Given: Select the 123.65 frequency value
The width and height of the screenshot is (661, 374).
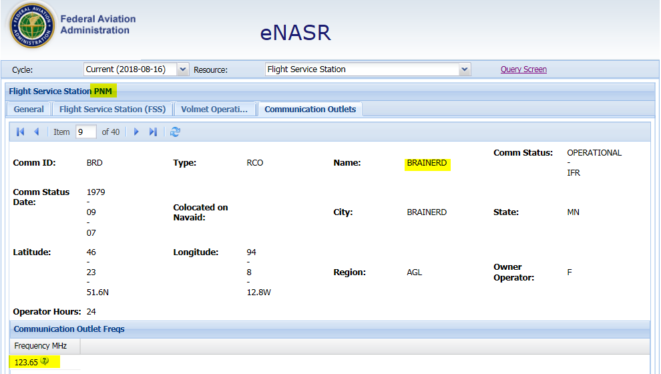Looking at the screenshot, I should pos(26,362).
